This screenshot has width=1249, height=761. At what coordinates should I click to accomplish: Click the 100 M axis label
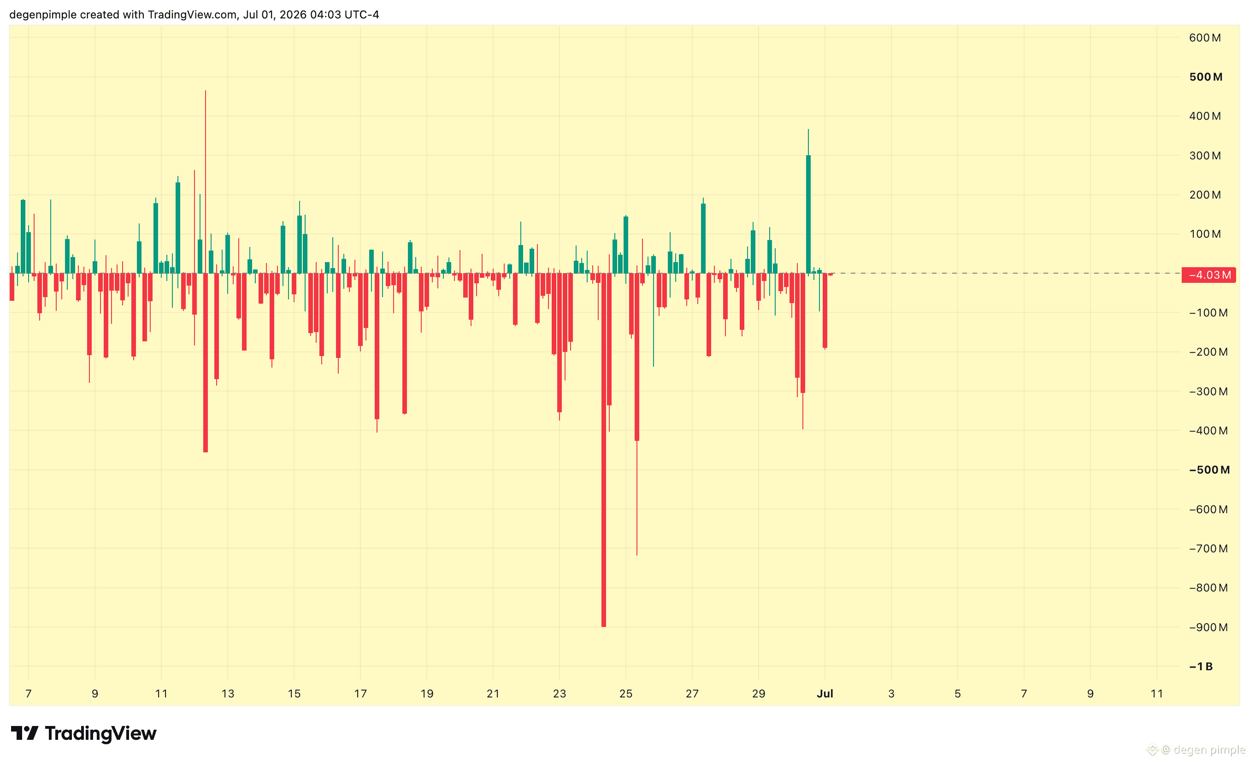click(x=1205, y=234)
